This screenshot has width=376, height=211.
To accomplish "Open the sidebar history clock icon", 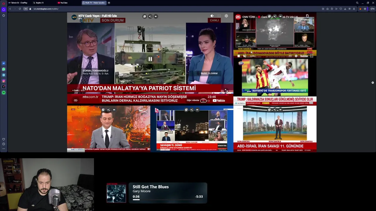I will coord(4,144).
